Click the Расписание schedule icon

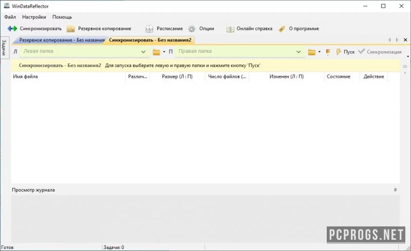[x=149, y=29]
